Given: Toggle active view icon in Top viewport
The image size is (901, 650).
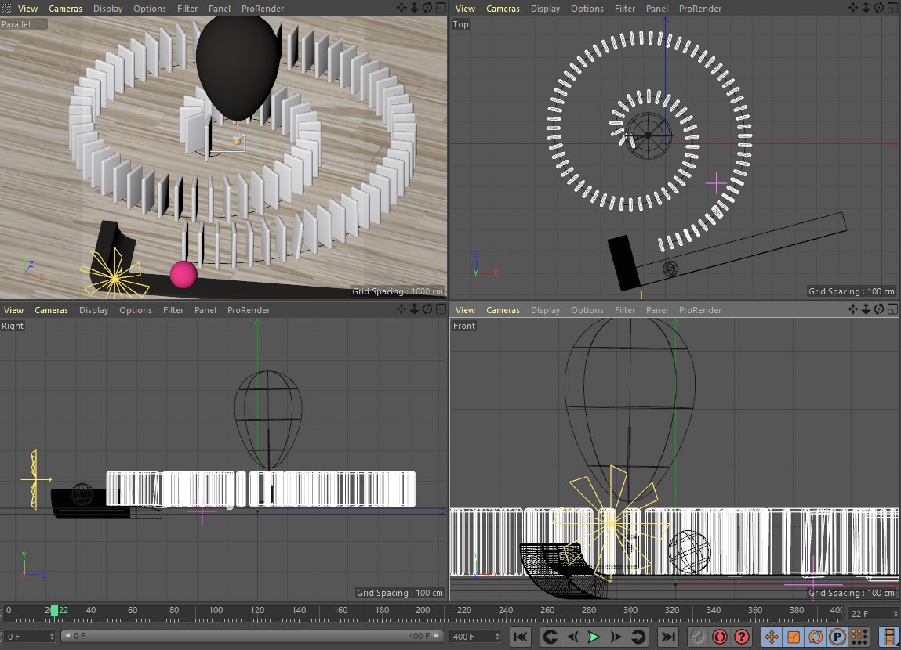Looking at the screenshot, I should point(892,8).
